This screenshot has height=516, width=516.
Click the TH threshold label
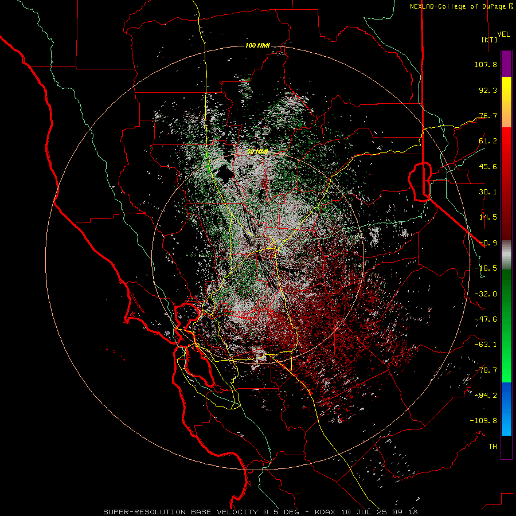pyautogui.click(x=492, y=447)
